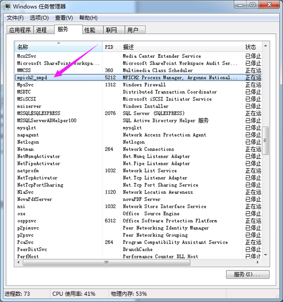Viewport: 283px width, 302px height.
Task: Click the horizontal scrollbar left arrow
Action: (19, 262)
